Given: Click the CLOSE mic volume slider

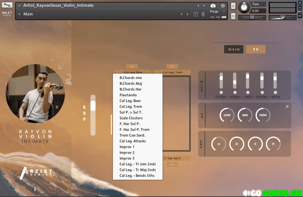Looking at the screenshot, I should (221, 81).
